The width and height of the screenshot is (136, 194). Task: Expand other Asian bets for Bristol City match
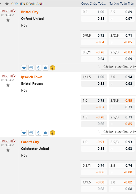pyautogui.click(x=120, y=67)
